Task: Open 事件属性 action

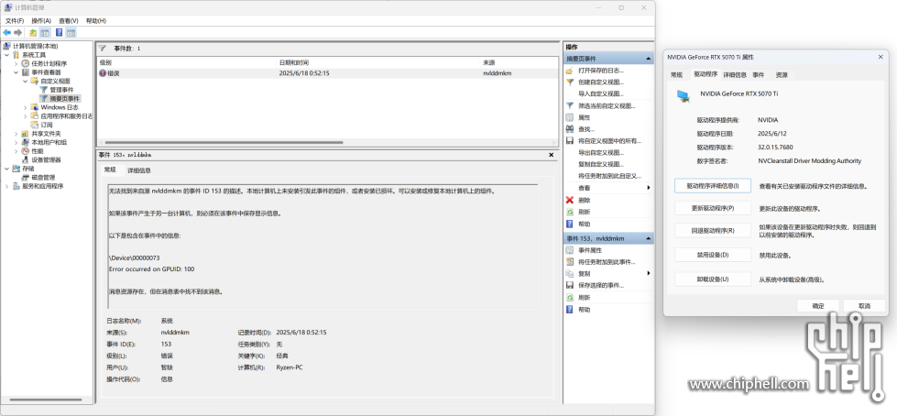Action: click(x=590, y=250)
